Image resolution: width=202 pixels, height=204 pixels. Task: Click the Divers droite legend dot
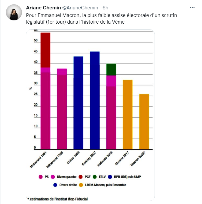pos(55,185)
